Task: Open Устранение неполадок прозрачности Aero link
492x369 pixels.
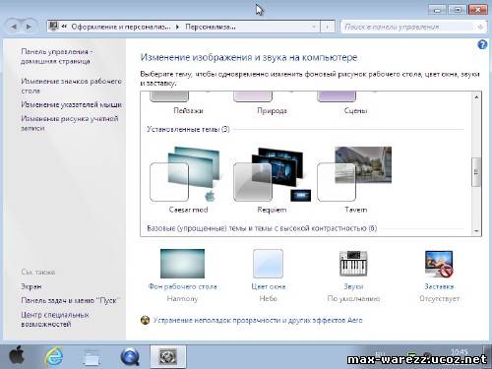Action: click(258, 320)
